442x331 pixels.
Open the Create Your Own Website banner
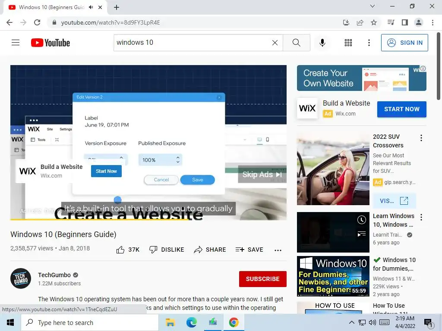pos(361,78)
